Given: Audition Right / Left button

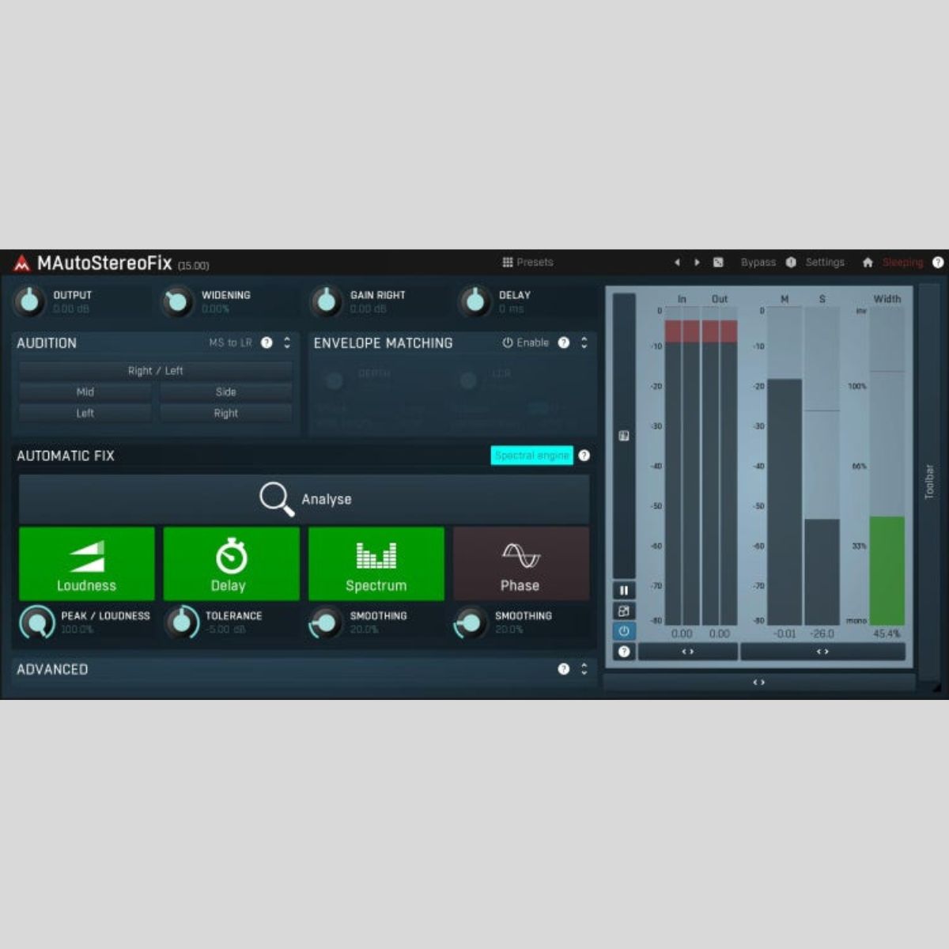Looking at the screenshot, I should tap(156, 370).
